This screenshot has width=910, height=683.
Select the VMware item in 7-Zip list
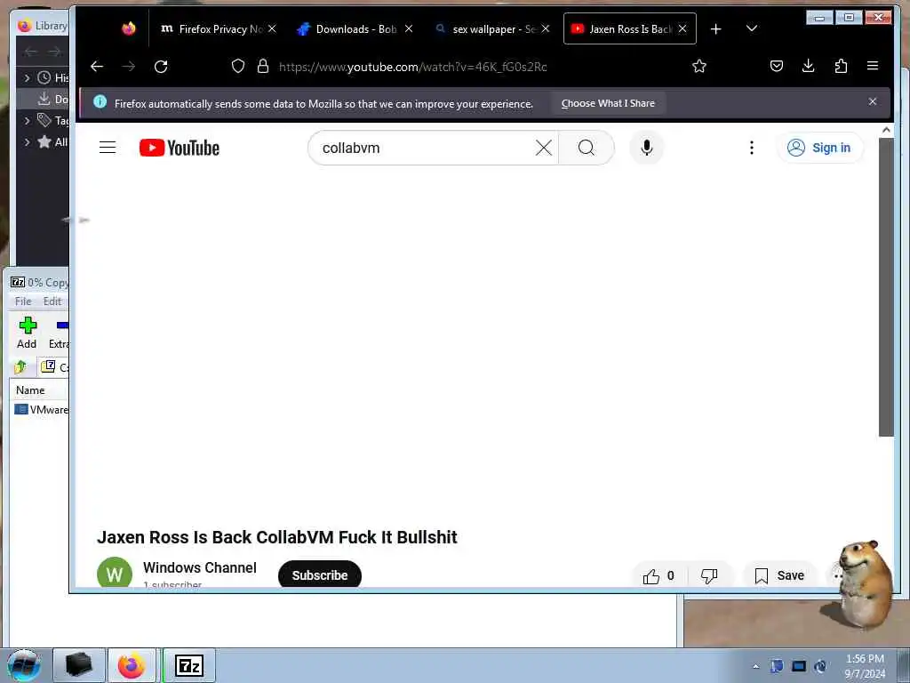coord(41,409)
